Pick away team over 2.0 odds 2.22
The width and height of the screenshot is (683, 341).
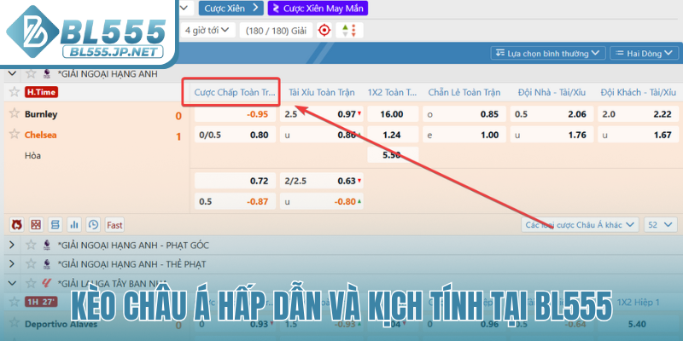[x=638, y=114]
